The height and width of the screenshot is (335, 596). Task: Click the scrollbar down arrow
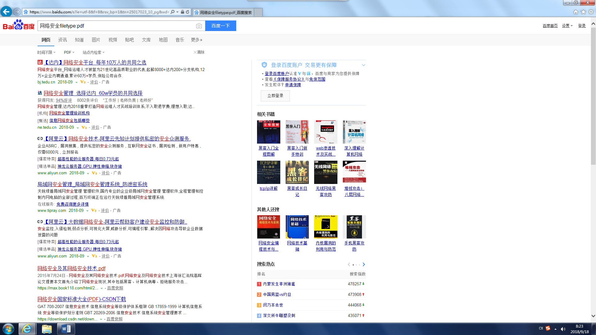pos(593,316)
